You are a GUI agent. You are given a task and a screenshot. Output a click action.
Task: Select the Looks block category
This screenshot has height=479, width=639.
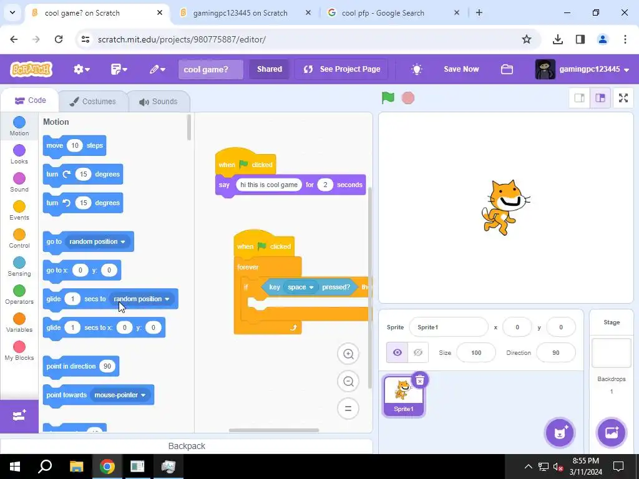click(19, 155)
